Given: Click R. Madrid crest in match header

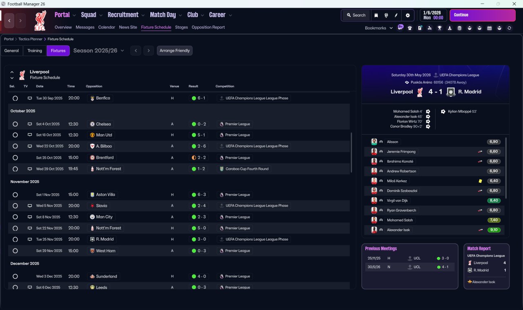Looking at the screenshot, I should tap(451, 92).
